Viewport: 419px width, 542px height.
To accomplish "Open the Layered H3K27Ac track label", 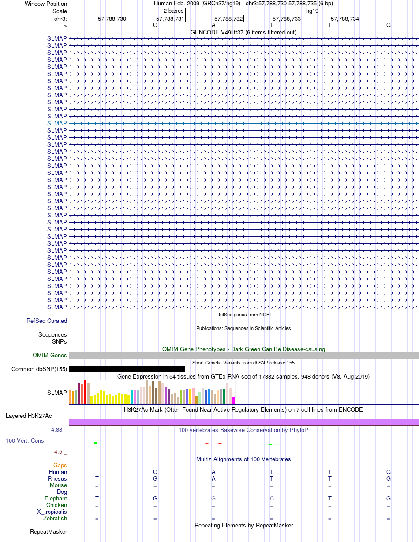I will click(x=29, y=416).
